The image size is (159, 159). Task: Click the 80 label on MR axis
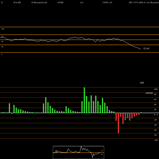(155, 94)
